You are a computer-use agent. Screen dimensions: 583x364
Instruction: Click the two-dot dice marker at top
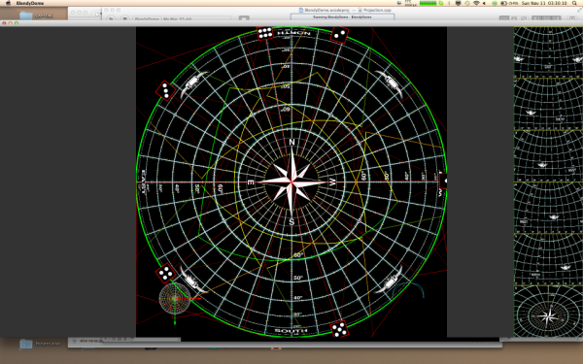pyautogui.click(x=339, y=35)
